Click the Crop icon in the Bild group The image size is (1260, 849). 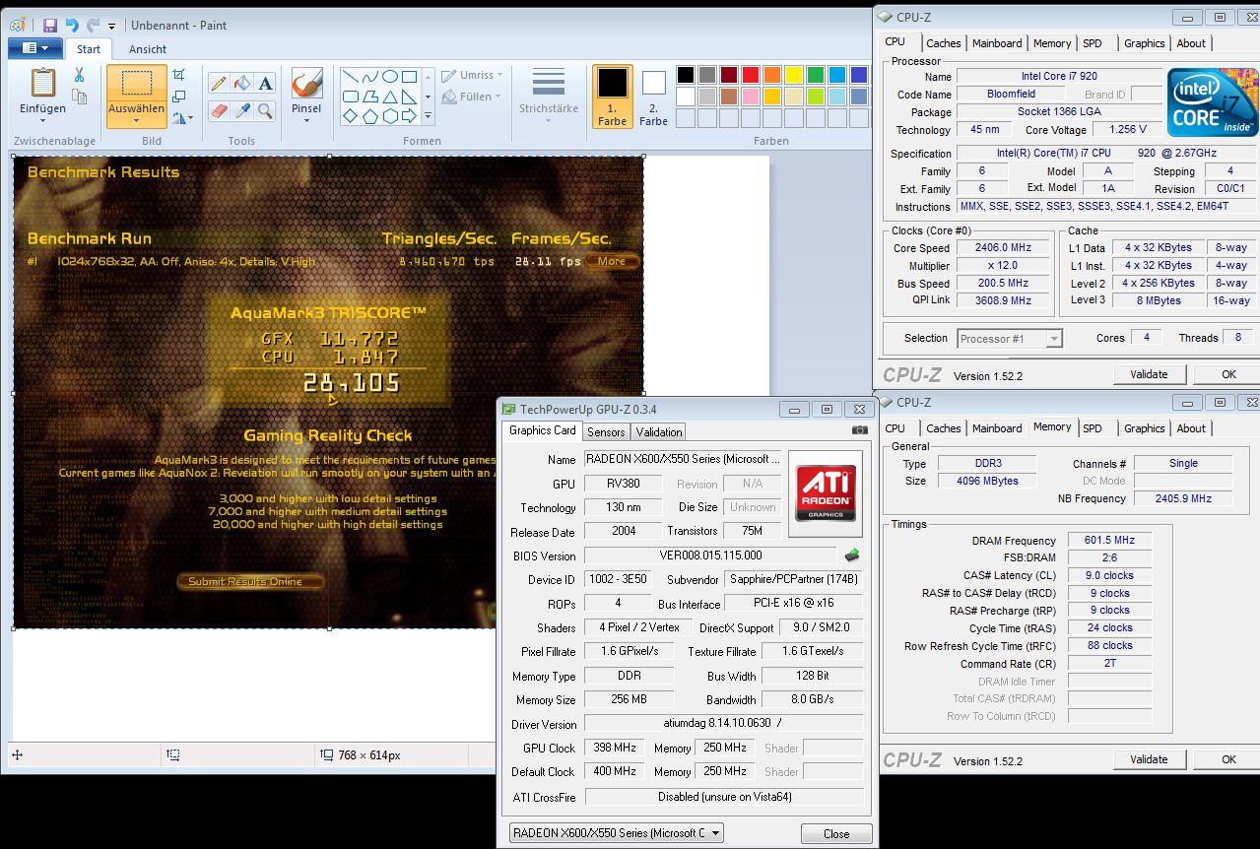(x=178, y=75)
